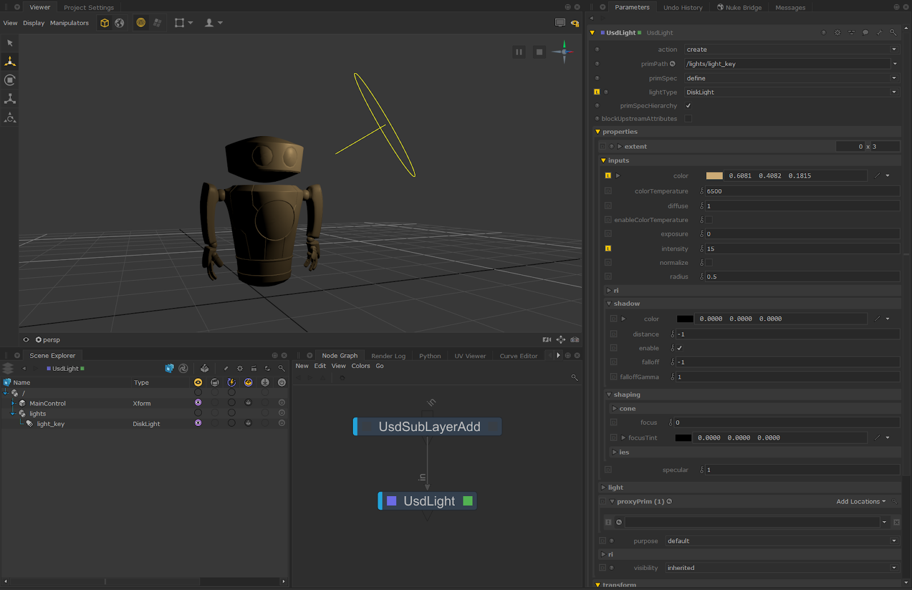Select the rotate manipulator tool
912x590 pixels.
(10, 80)
